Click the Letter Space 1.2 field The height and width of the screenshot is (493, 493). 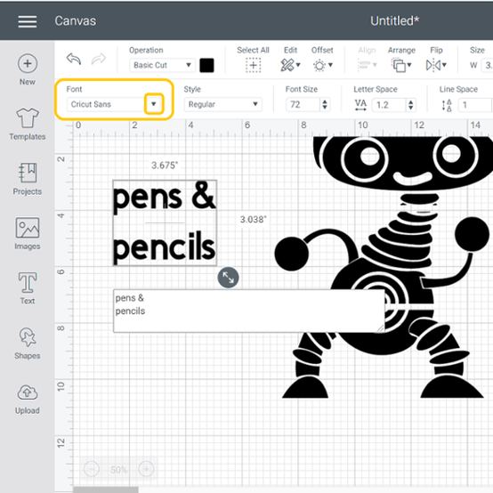click(389, 105)
